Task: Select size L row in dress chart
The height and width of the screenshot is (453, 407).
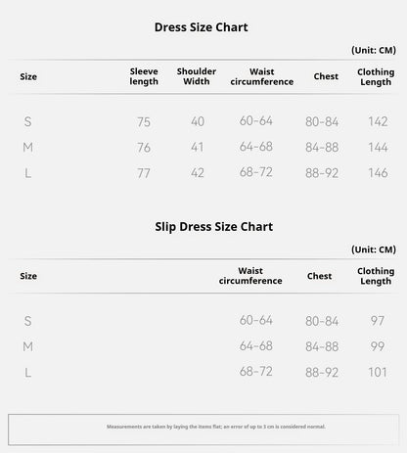Action: coord(203,173)
